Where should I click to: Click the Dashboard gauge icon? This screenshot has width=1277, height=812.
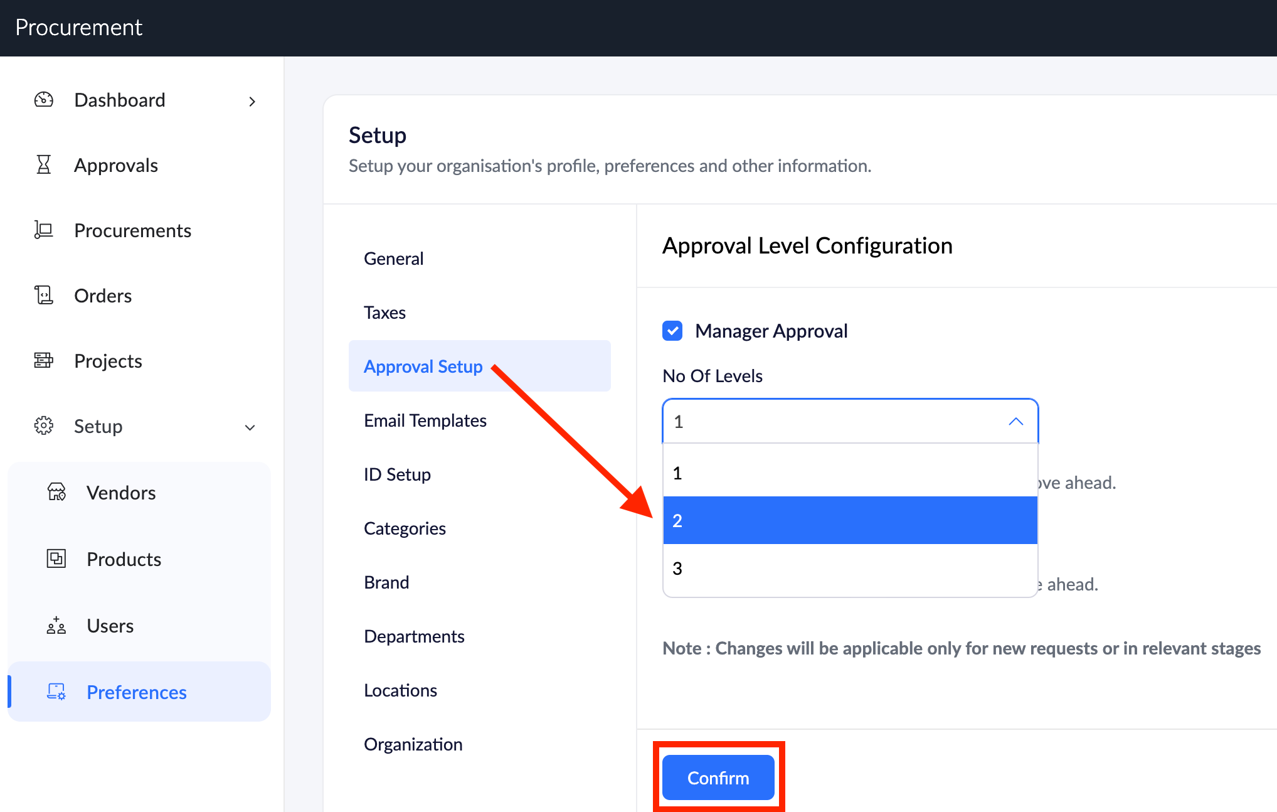point(44,100)
